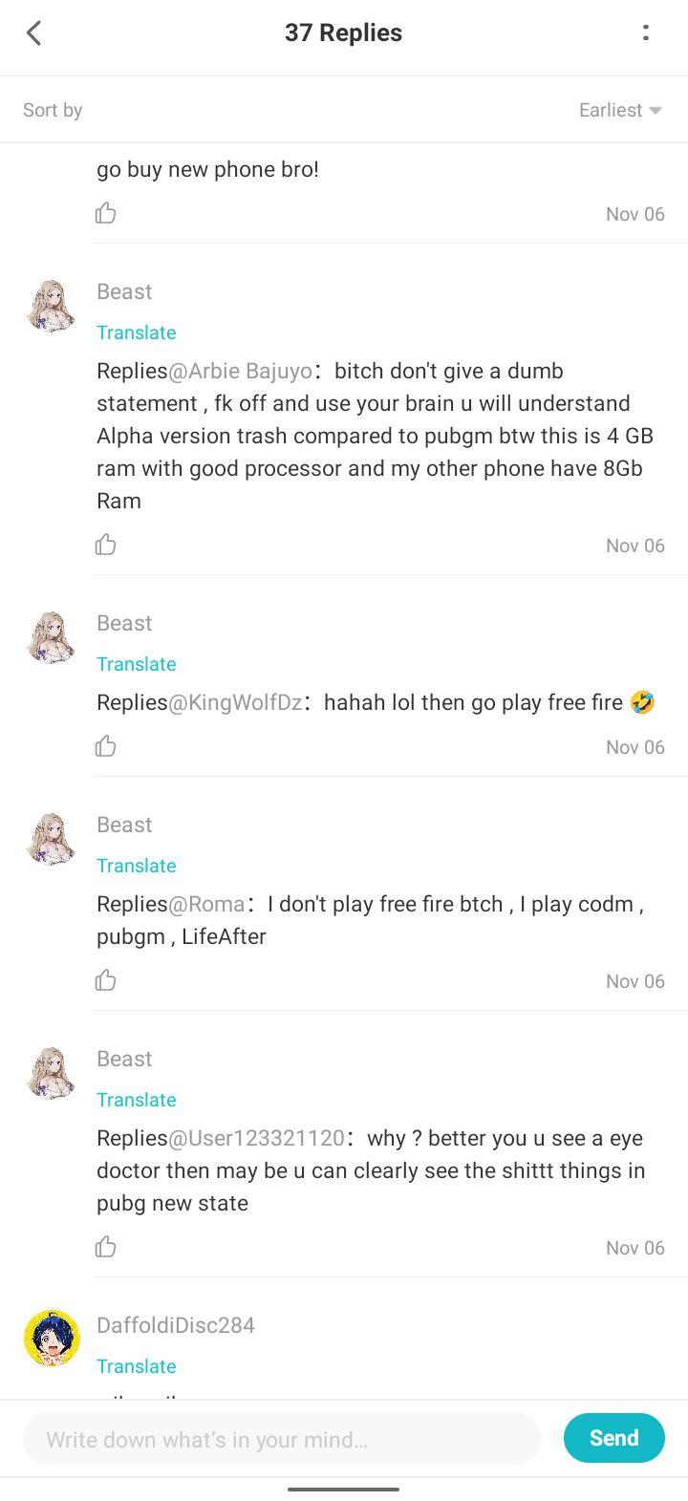Image resolution: width=688 pixels, height=1501 pixels.
Task: Open the three-dot more options menu
Action: (x=646, y=33)
